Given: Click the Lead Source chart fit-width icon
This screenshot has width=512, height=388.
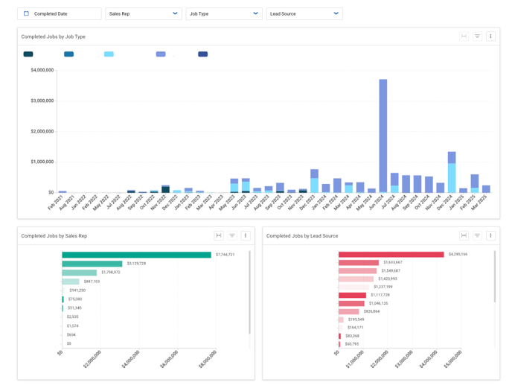Looking at the screenshot, I should pyautogui.click(x=464, y=235).
